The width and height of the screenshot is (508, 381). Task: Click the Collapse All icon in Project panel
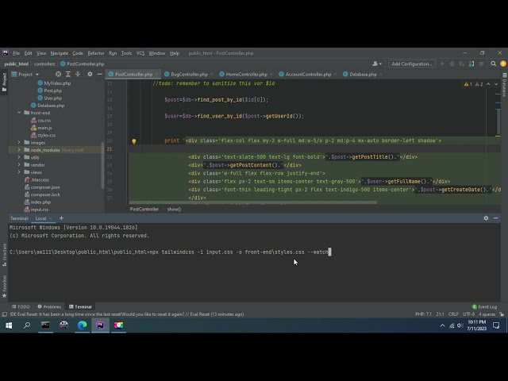(78, 74)
